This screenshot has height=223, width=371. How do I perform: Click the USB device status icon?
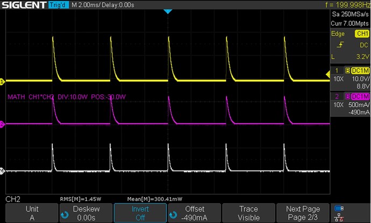coord(339,208)
